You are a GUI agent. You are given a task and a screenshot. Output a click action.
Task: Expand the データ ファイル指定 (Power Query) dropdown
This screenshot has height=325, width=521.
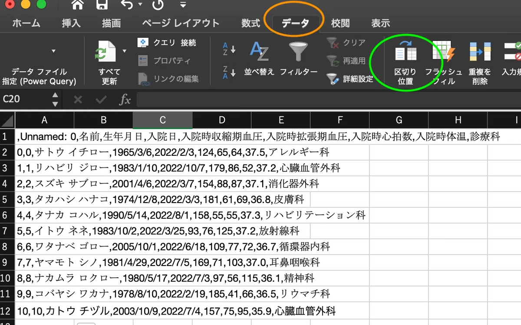(54, 51)
